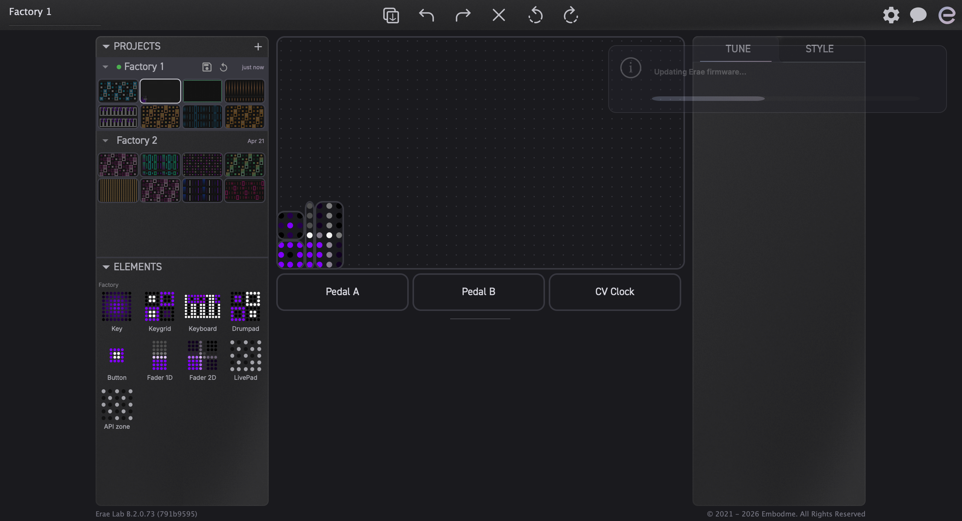Viewport: 962px width, 521px height.
Task: Pick the Fader 1D element
Action: point(160,361)
